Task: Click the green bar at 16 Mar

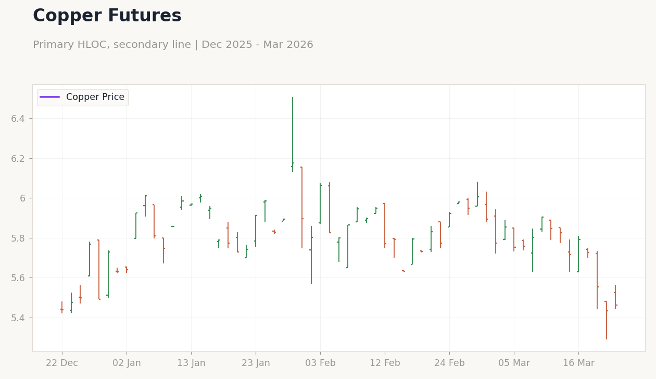Action: [x=578, y=254]
